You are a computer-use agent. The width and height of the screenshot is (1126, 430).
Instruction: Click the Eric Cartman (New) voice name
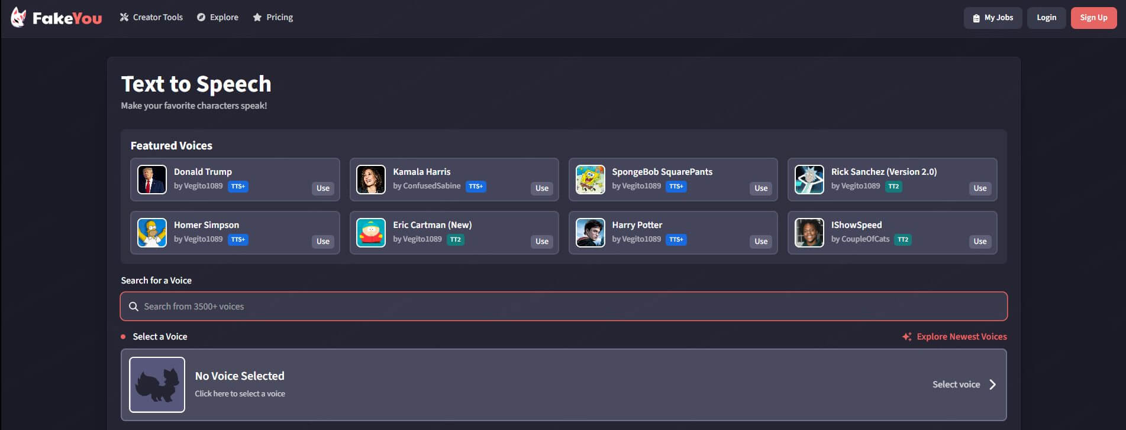tap(433, 225)
